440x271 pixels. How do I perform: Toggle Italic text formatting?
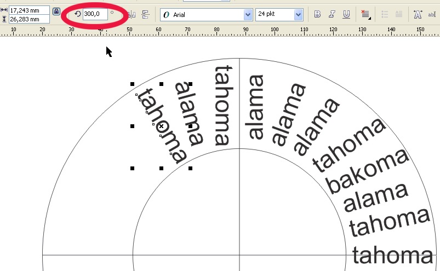point(332,15)
